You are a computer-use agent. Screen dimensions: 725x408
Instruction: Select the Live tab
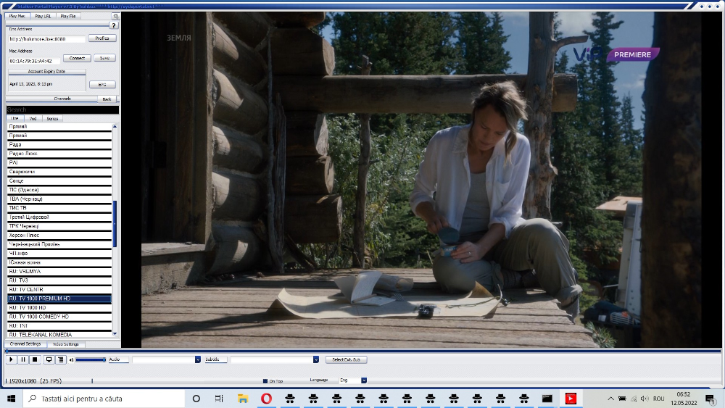[x=14, y=119]
